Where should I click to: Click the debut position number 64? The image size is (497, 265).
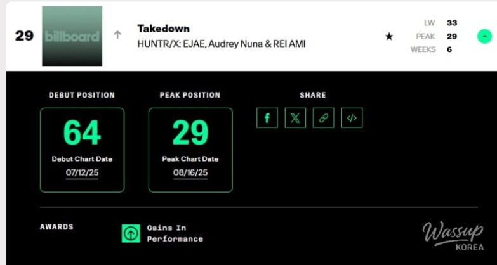pyautogui.click(x=82, y=133)
